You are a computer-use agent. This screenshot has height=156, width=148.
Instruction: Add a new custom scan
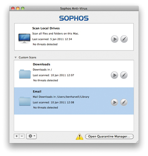(17, 136)
